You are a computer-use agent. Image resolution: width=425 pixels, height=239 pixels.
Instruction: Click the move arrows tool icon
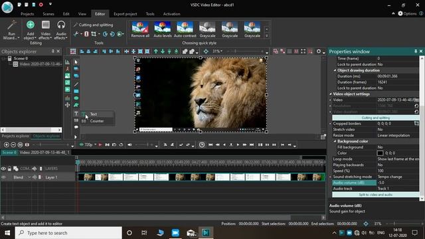(68, 105)
